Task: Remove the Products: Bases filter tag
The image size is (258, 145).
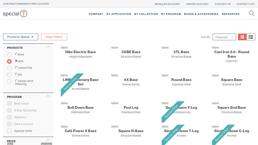Action: coord(32,37)
